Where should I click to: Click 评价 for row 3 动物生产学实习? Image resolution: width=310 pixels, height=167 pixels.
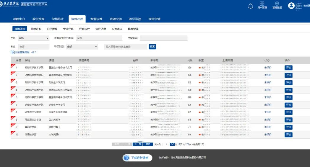pos(288,83)
